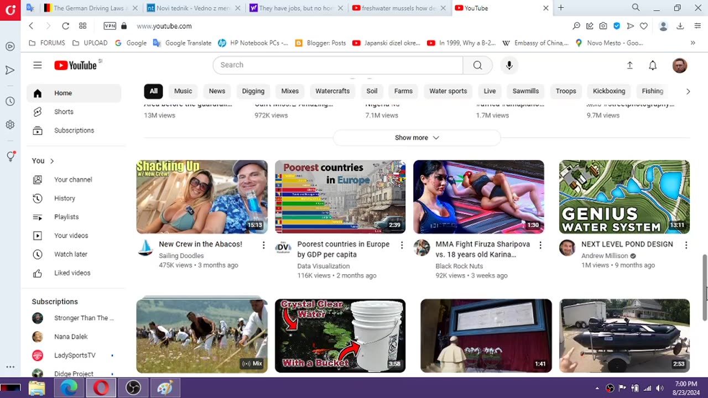Select the Music filter chip

[183, 91]
